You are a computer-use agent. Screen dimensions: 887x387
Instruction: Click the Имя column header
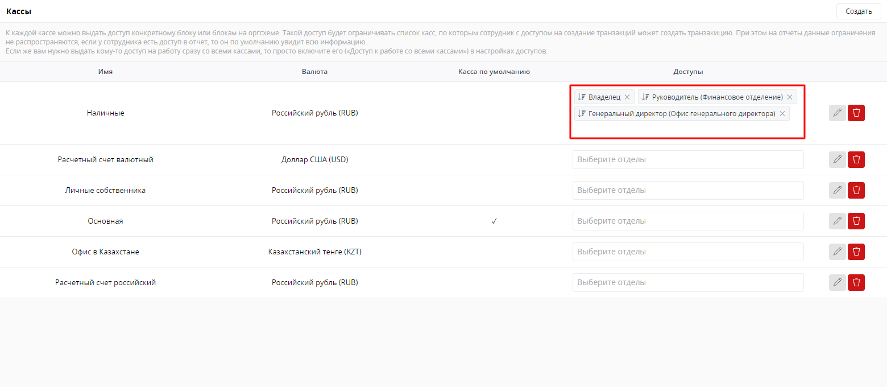point(105,72)
